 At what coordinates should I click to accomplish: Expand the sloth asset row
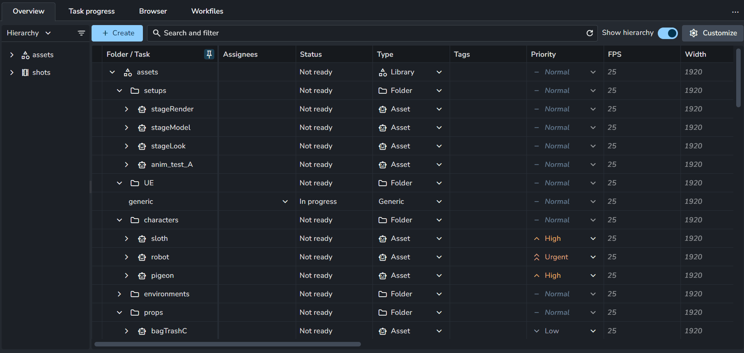pyautogui.click(x=126, y=238)
